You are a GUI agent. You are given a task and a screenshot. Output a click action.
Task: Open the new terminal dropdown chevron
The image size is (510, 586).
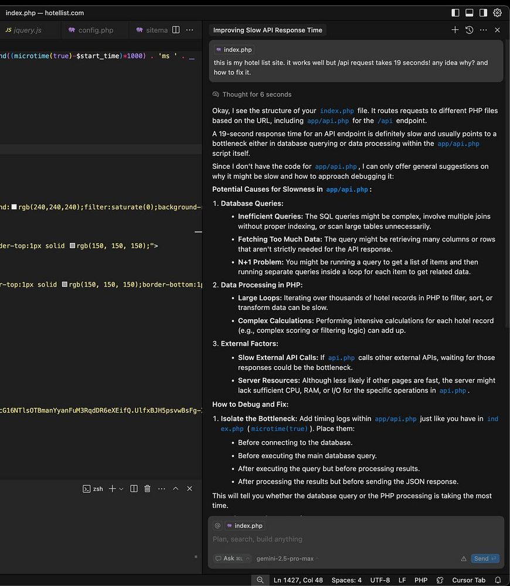[121, 489]
